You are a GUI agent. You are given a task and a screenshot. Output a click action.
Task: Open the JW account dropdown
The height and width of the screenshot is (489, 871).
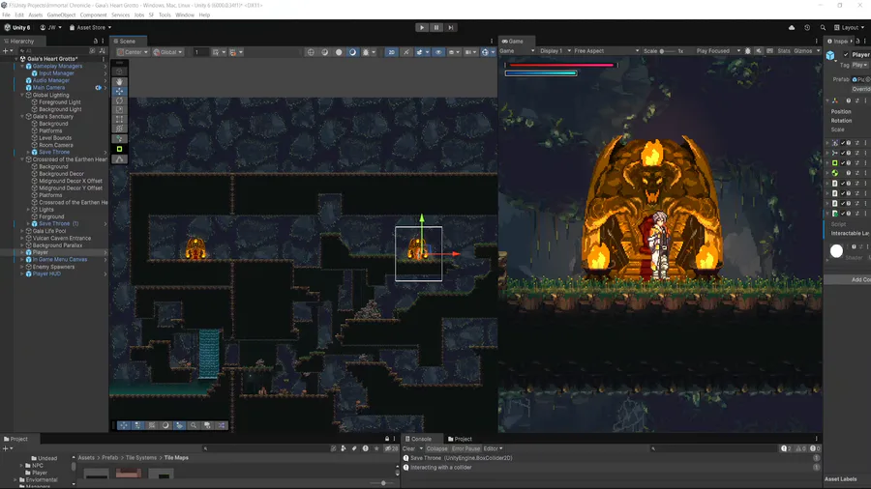pos(50,27)
